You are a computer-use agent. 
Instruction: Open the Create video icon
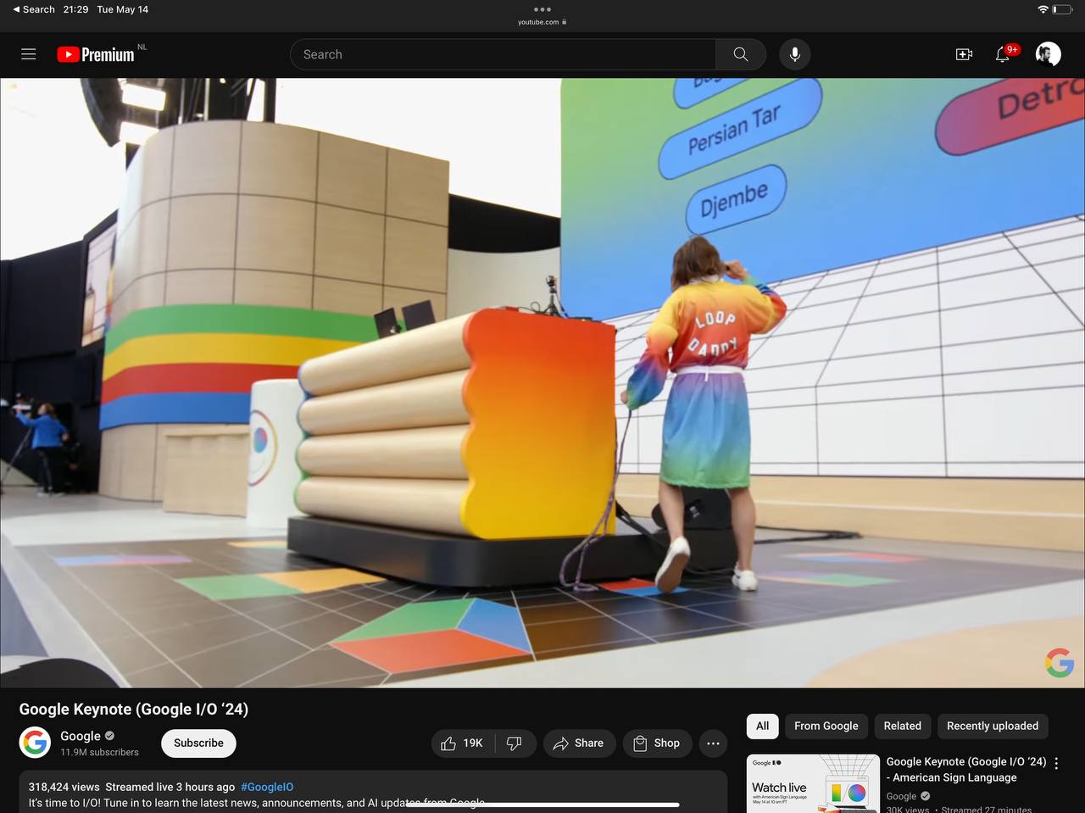[x=964, y=54]
